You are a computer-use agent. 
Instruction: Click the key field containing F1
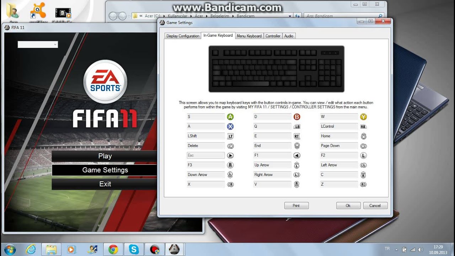click(x=273, y=155)
